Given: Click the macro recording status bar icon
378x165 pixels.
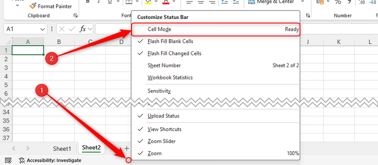Looking at the screenshot, I should tap(8, 160).
